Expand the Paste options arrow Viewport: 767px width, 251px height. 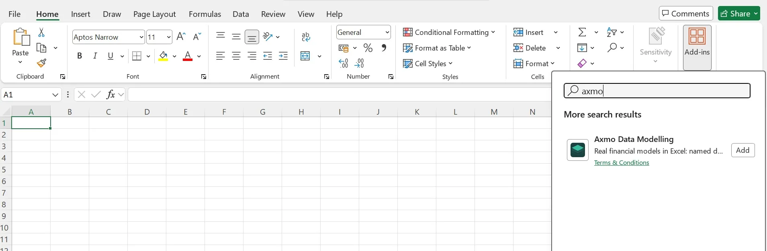pos(20,62)
